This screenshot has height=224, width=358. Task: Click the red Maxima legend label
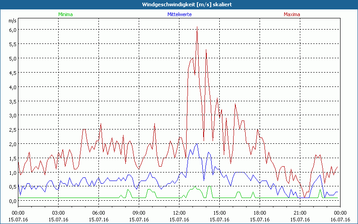click(292, 14)
